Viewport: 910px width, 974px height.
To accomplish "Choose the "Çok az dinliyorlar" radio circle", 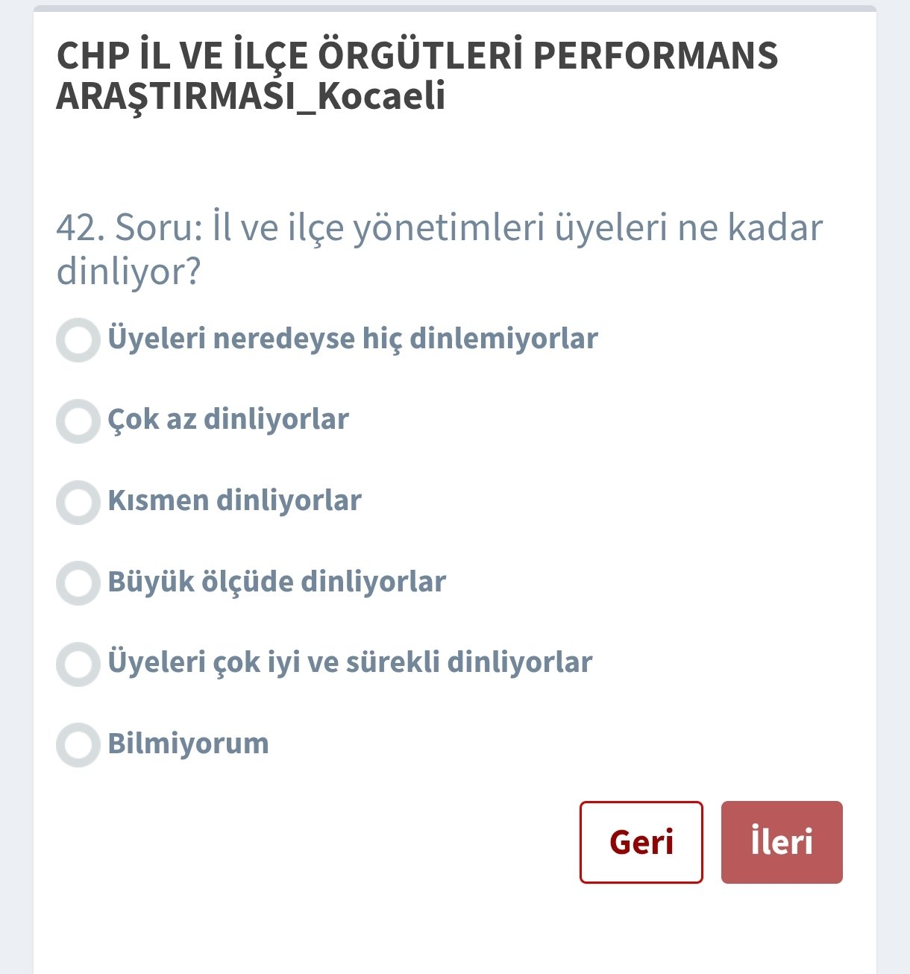I will (78, 421).
